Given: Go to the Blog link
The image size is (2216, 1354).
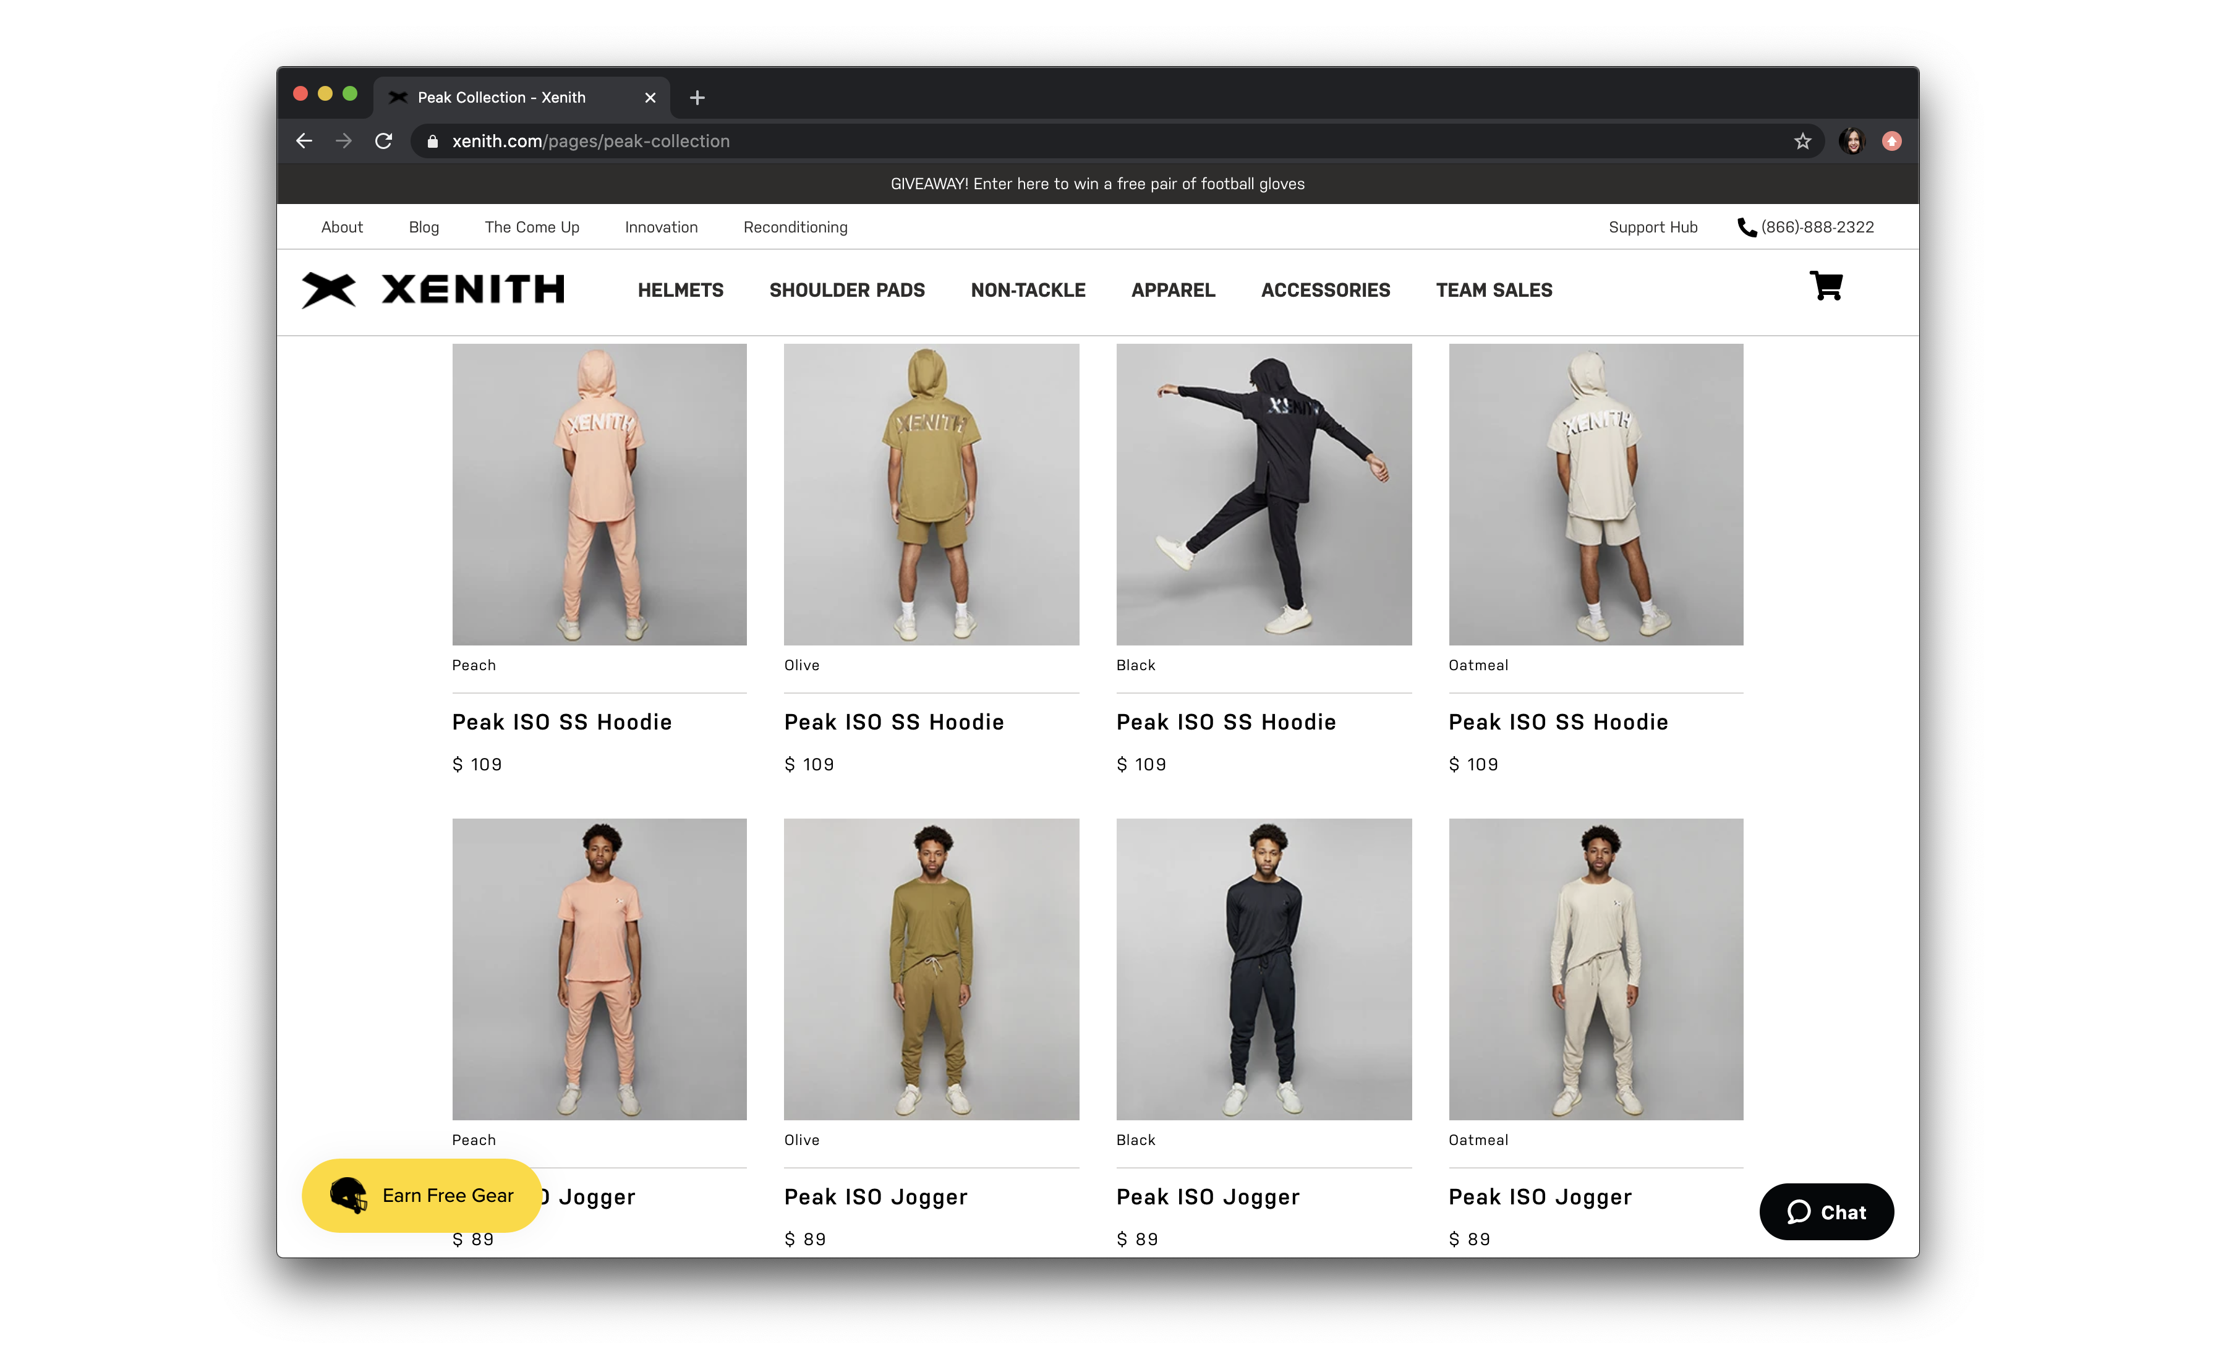Looking at the screenshot, I should (x=424, y=228).
